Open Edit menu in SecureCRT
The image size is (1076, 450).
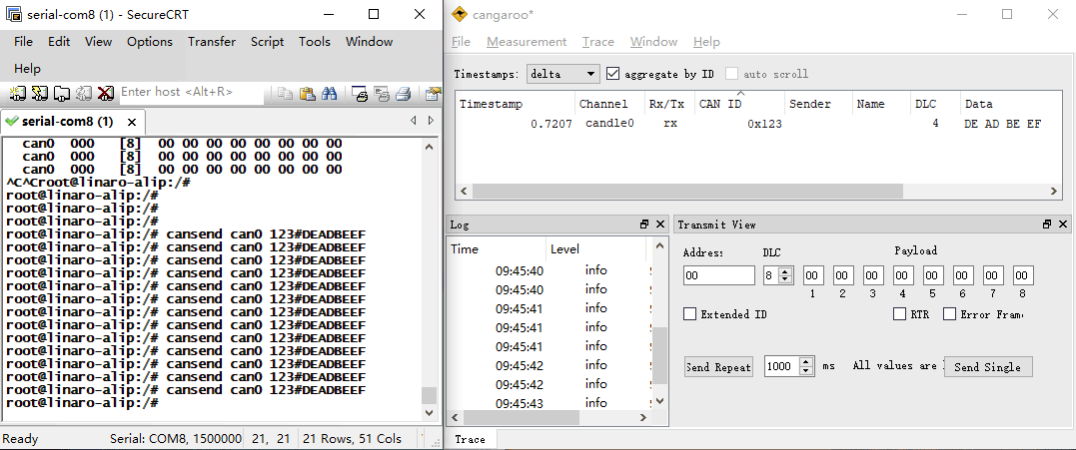pos(59,42)
